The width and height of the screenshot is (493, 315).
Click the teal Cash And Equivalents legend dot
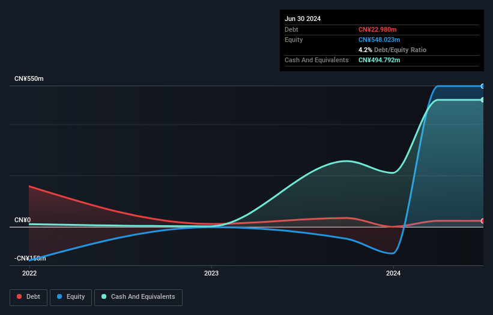(x=104, y=296)
